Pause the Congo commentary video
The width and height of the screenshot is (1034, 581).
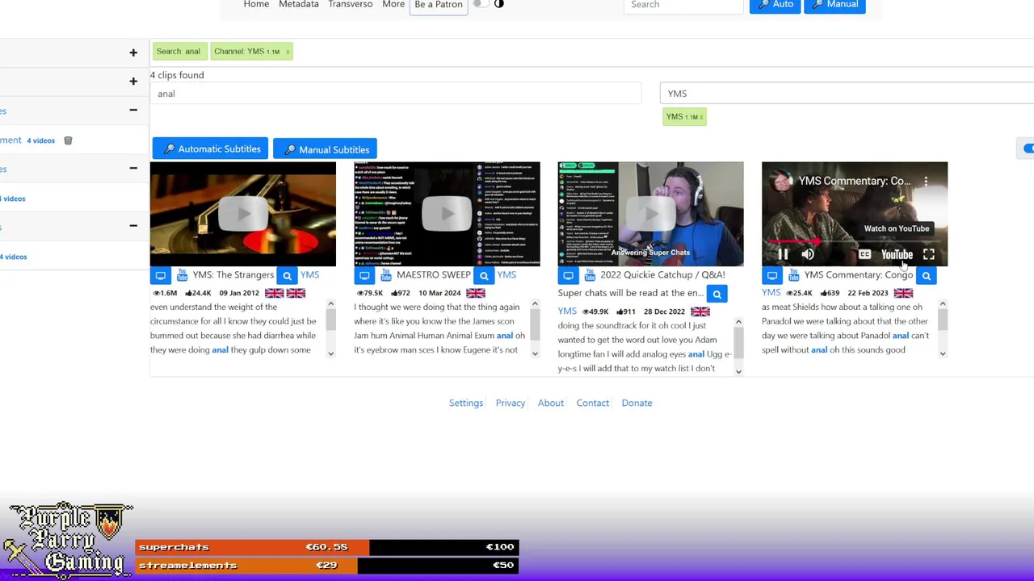click(783, 254)
